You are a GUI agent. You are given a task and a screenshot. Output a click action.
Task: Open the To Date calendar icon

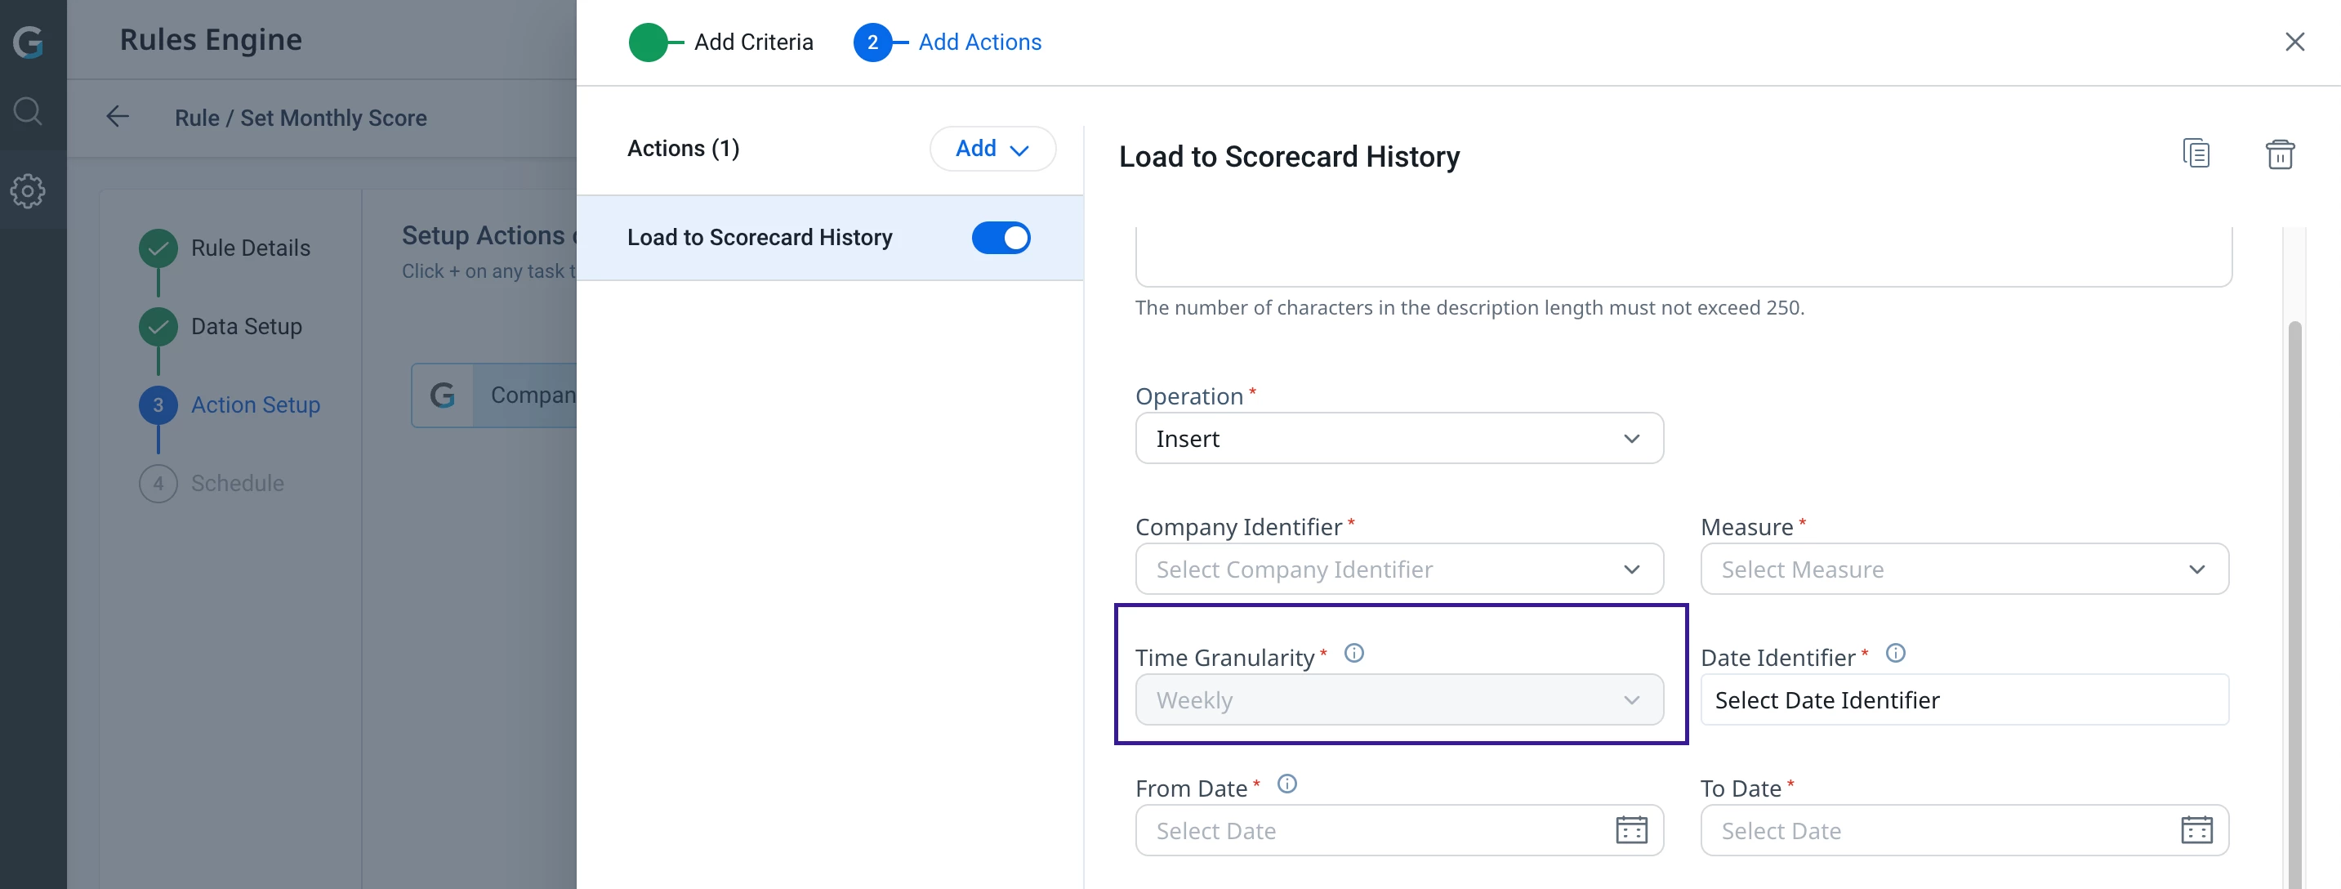(x=2196, y=830)
